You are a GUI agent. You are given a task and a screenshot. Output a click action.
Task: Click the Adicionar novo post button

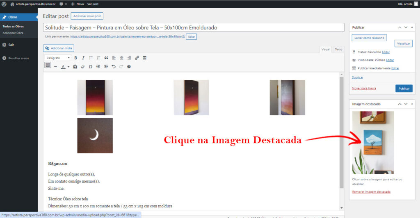(x=87, y=16)
